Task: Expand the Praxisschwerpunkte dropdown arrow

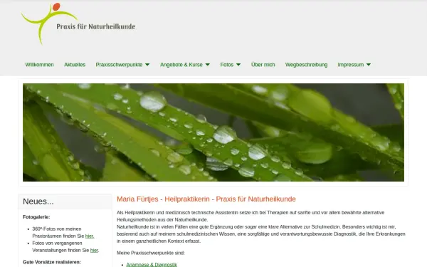Action: (x=147, y=65)
